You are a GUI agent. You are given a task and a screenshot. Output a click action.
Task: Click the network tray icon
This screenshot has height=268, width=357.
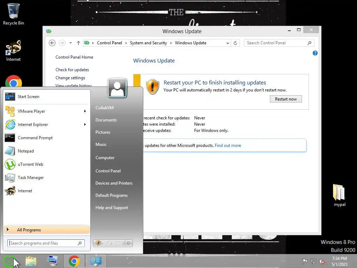click(x=313, y=261)
